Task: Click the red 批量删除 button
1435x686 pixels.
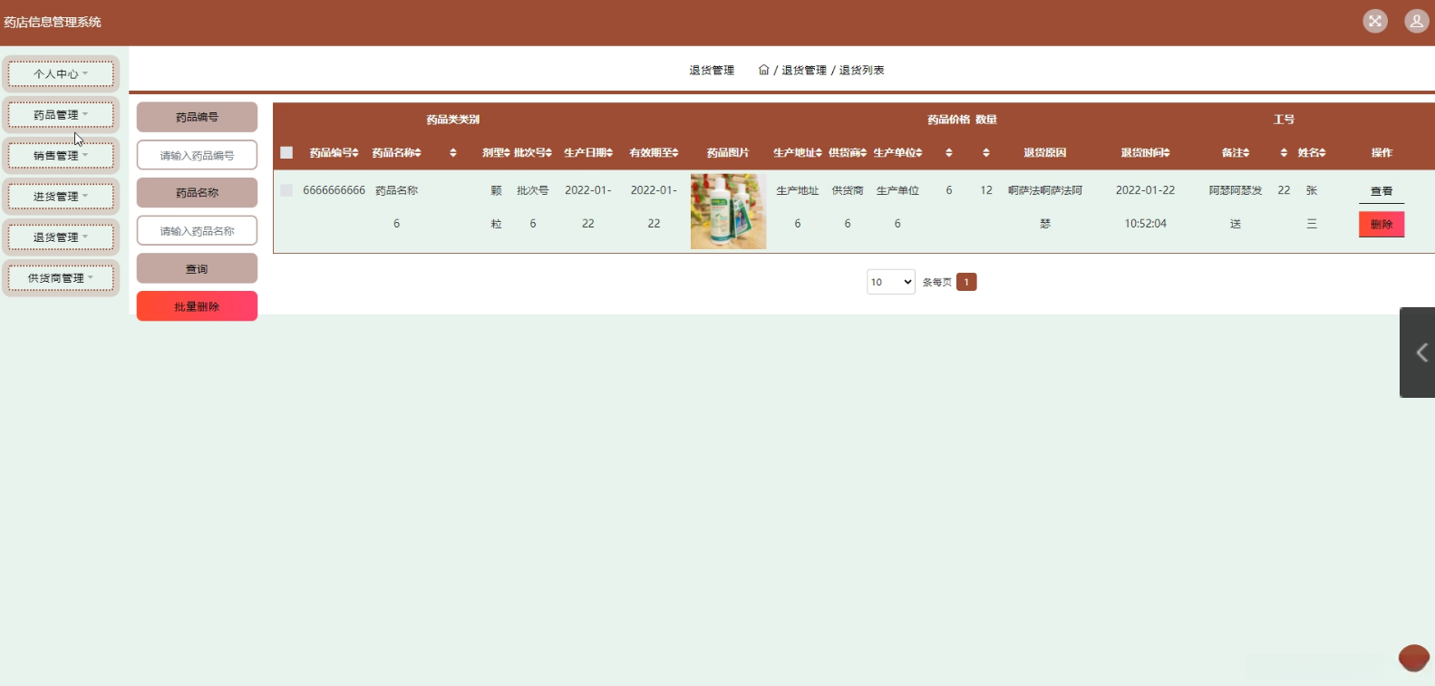Action: pyautogui.click(x=197, y=306)
